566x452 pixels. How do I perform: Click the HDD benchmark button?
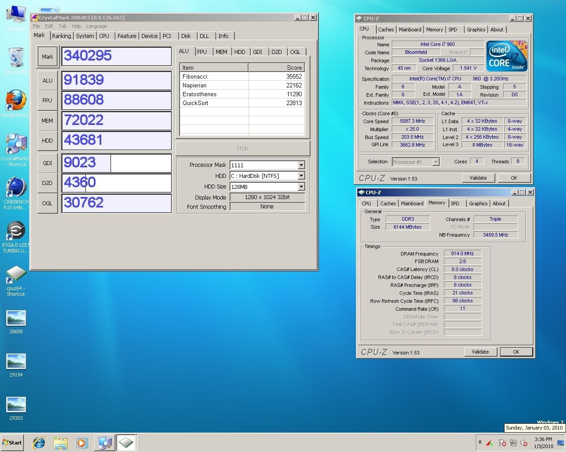pyautogui.click(x=48, y=141)
